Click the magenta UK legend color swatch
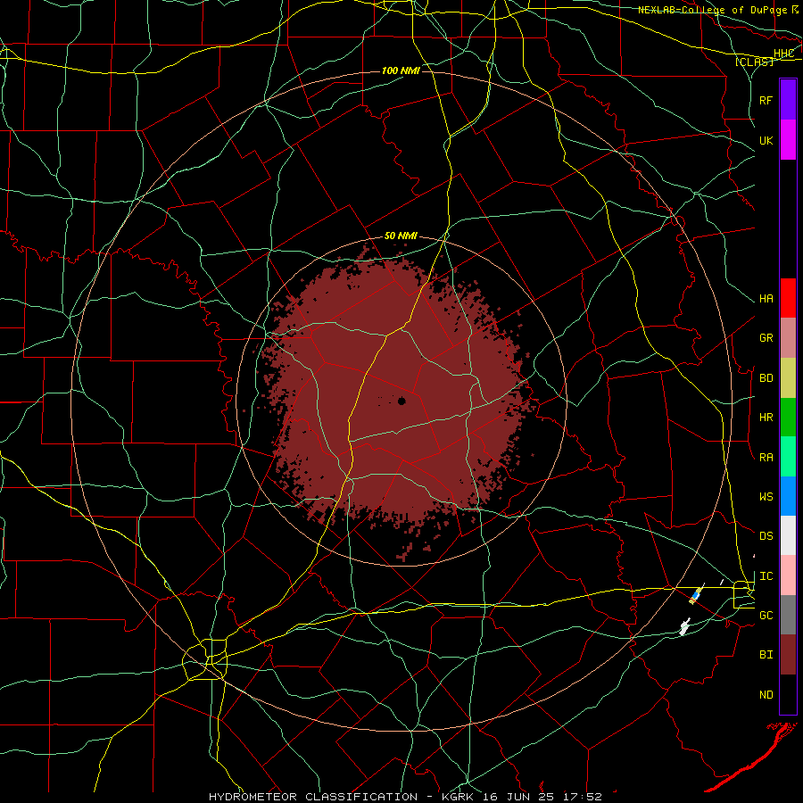The image size is (803, 803). tap(788, 140)
